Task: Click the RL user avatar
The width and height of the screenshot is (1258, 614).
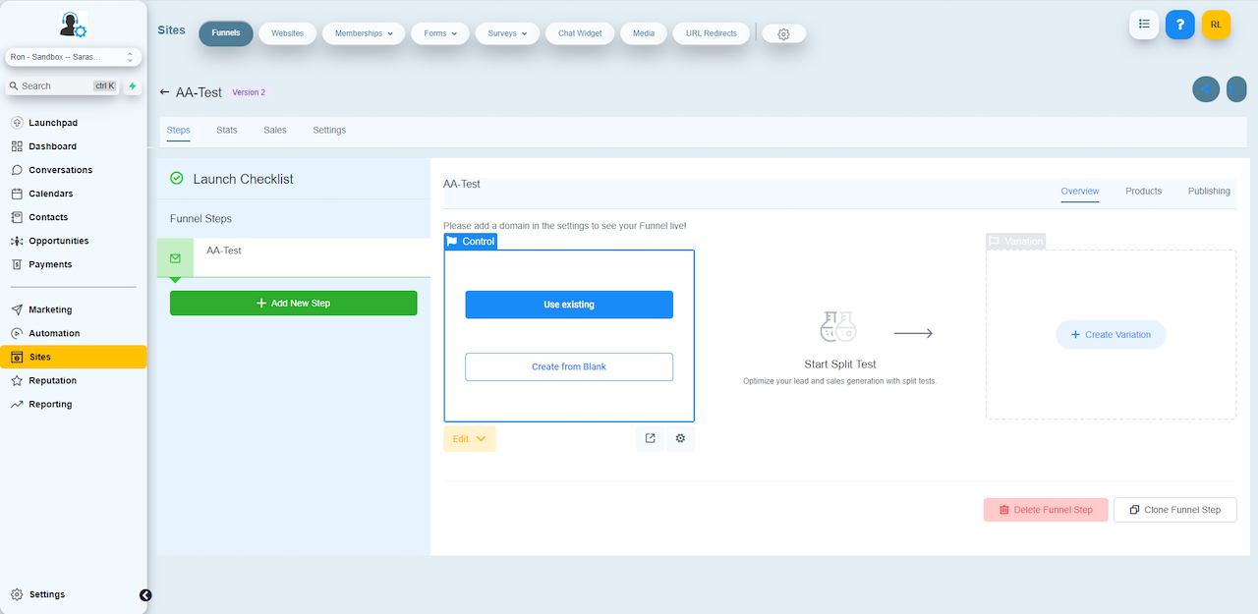Action: click(1216, 25)
